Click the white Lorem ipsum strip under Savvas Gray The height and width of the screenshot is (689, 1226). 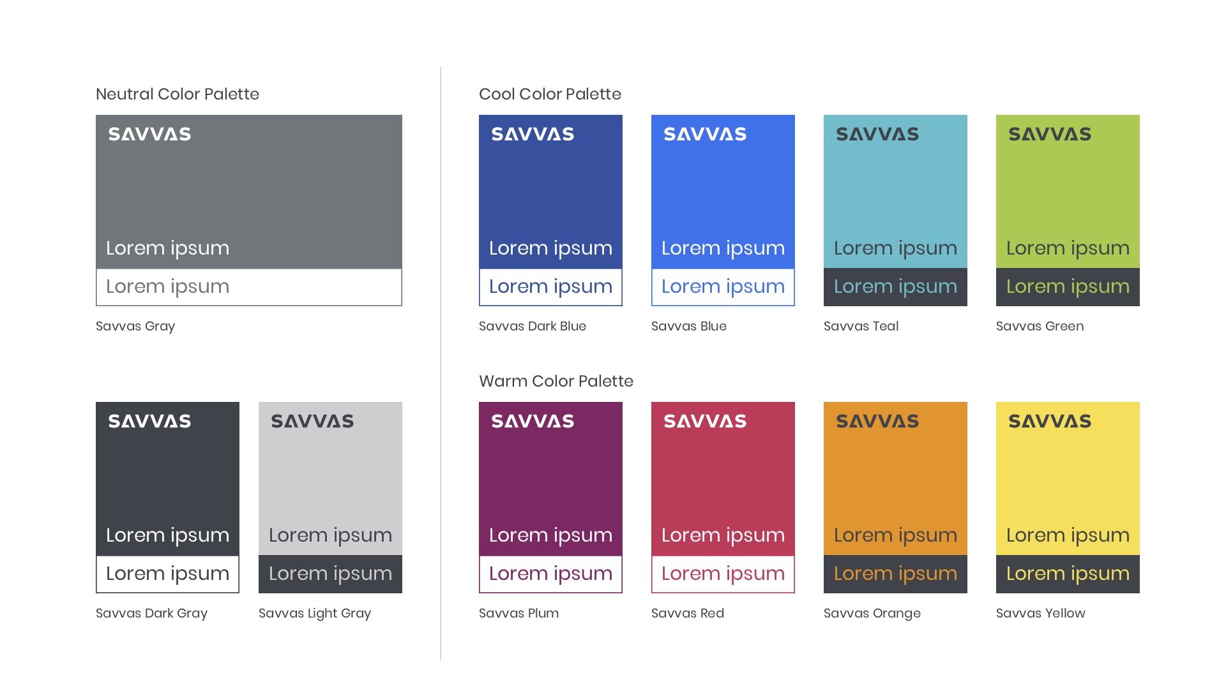249,287
